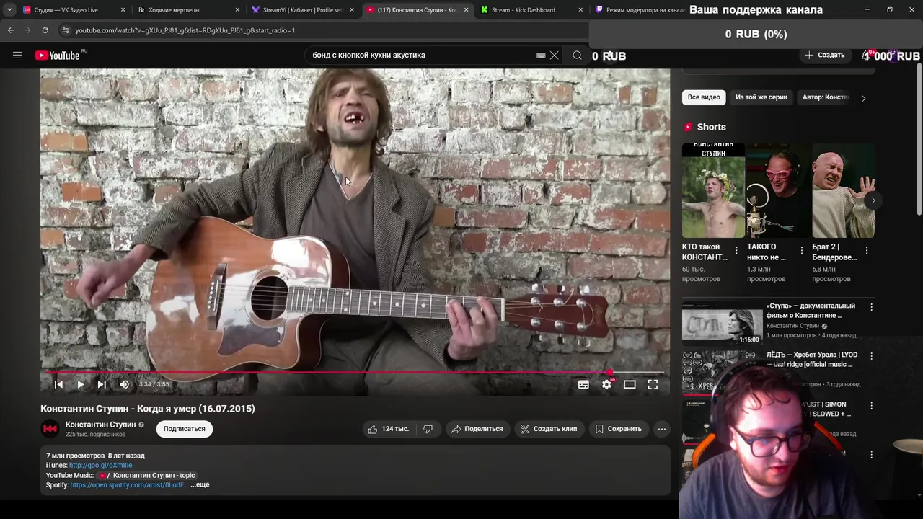
Task: Select the Все видео filter chip
Action: (x=704, y=97)
